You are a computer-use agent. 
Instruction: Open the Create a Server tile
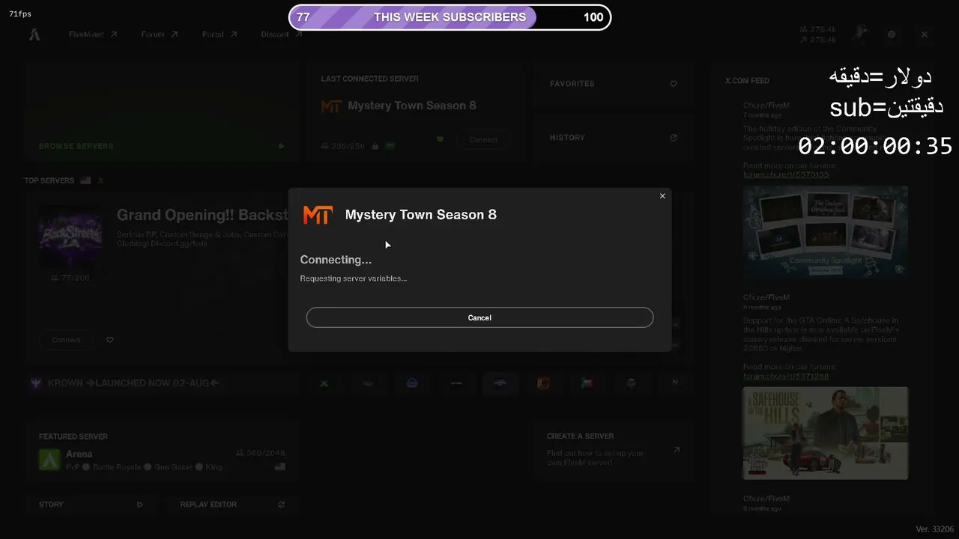(x=614, y=449)
